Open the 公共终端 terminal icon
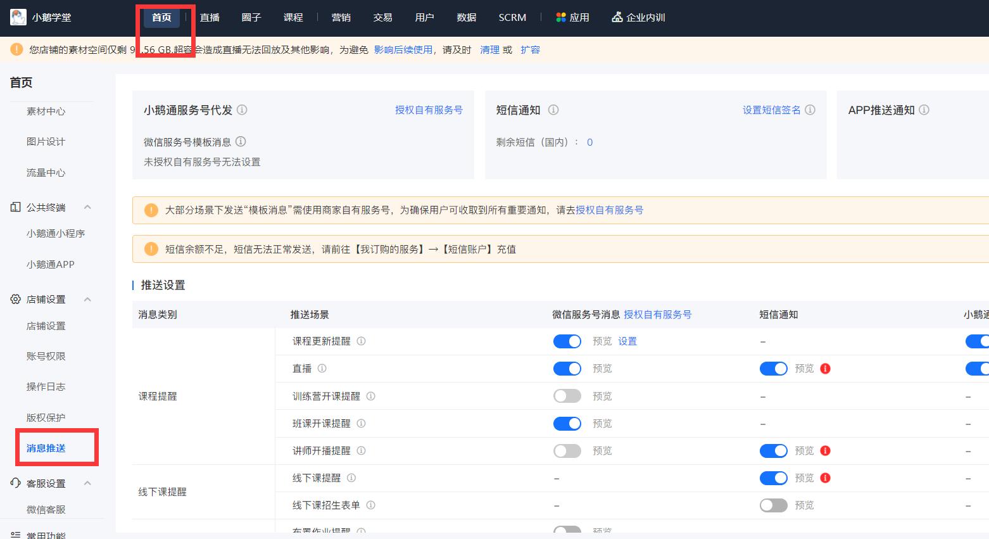Viewport: 989px width, 539px height. click(15, 206)
